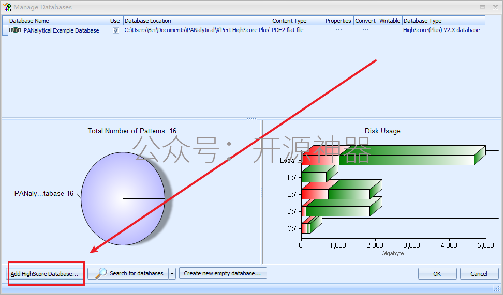This screenshot has width=503, height=295.
Task: Maximize the Manage Databases window
Action: 482,7
